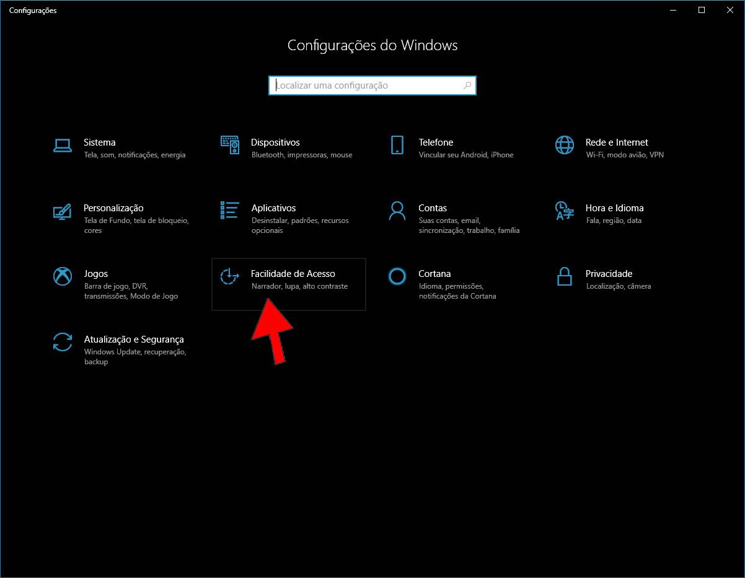Viewport: 745px width, 578px height.
Task: Select Facilidade de Acesso title
Action: [293, 274]
